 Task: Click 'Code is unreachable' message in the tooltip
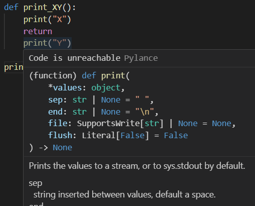point(75,58)
